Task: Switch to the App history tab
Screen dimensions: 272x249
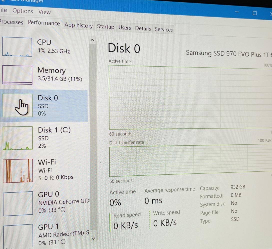Action: pyautogui.click(x=78, y=25)
